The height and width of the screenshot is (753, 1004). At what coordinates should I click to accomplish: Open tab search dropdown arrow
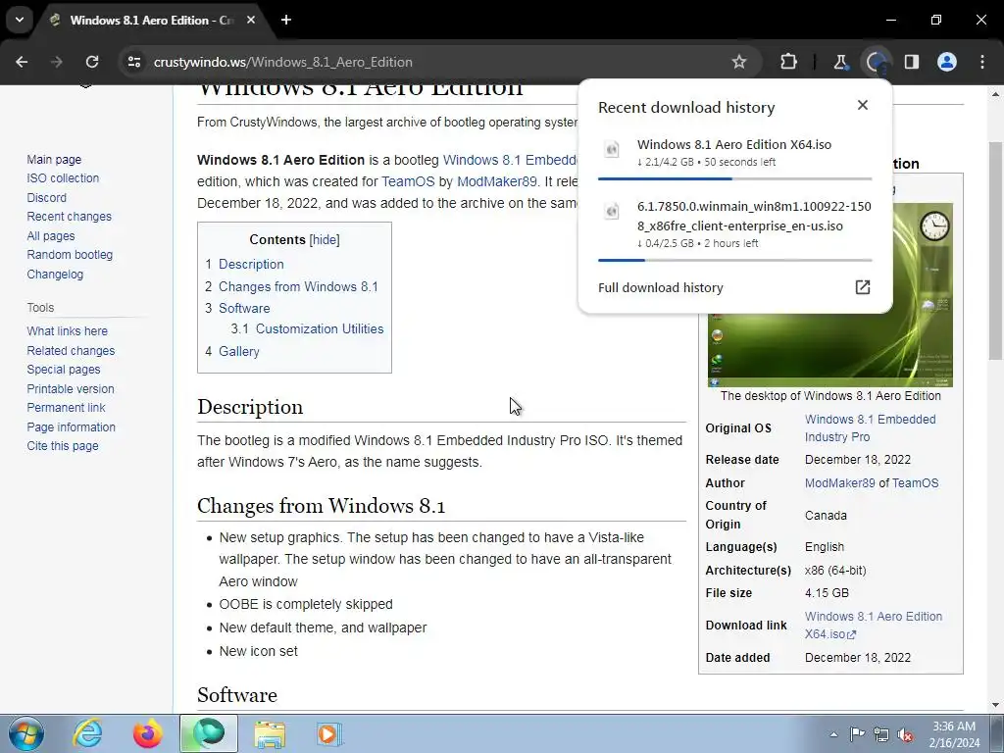[20, 20]
